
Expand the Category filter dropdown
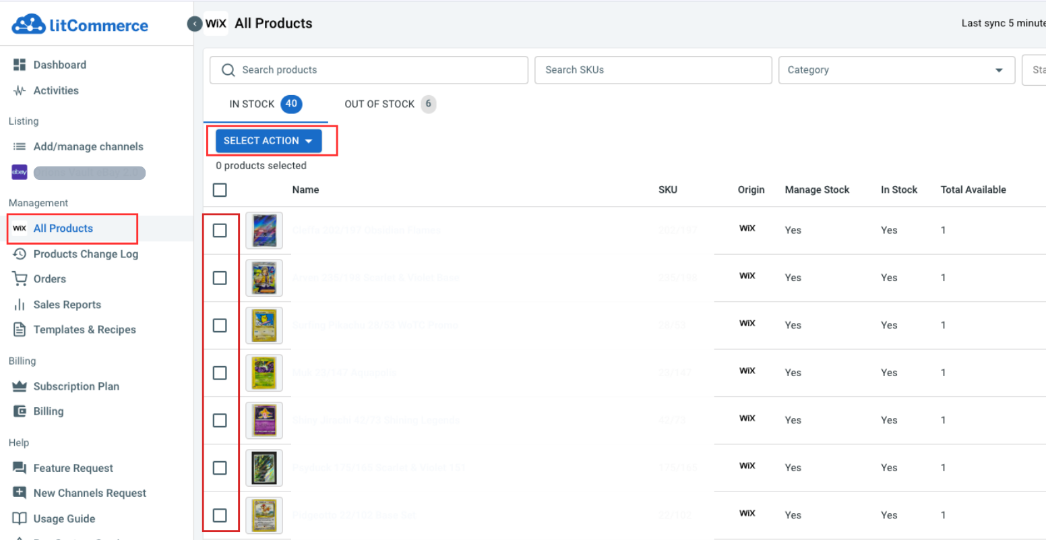click(x=896, y=69)
